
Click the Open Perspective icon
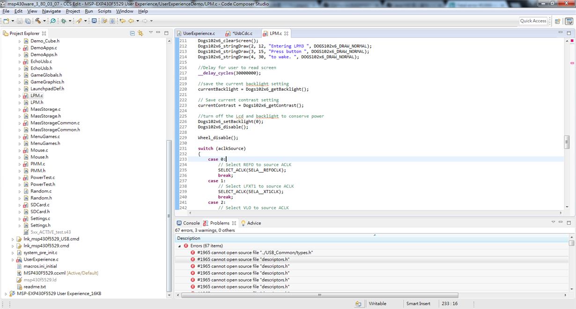[558, 21]
